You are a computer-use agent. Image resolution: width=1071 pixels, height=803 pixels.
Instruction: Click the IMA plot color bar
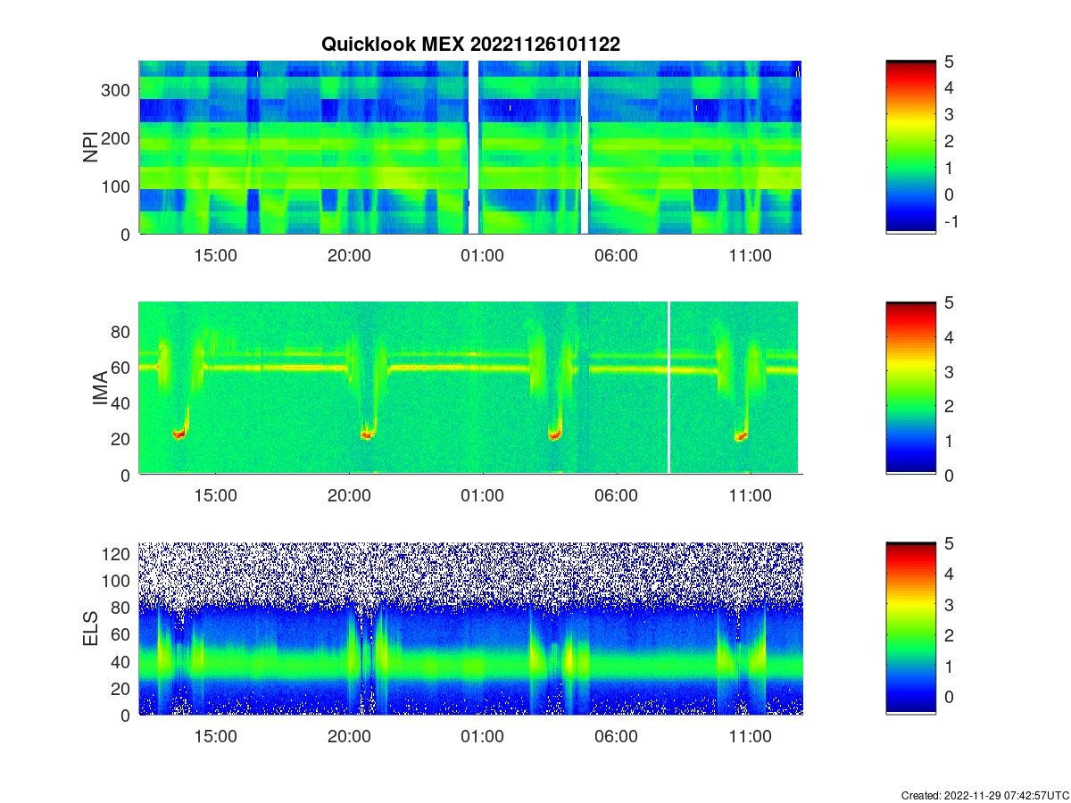(x=910, y=388)
